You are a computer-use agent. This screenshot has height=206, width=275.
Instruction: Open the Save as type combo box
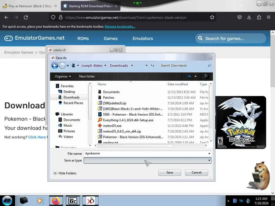[147, 160]
